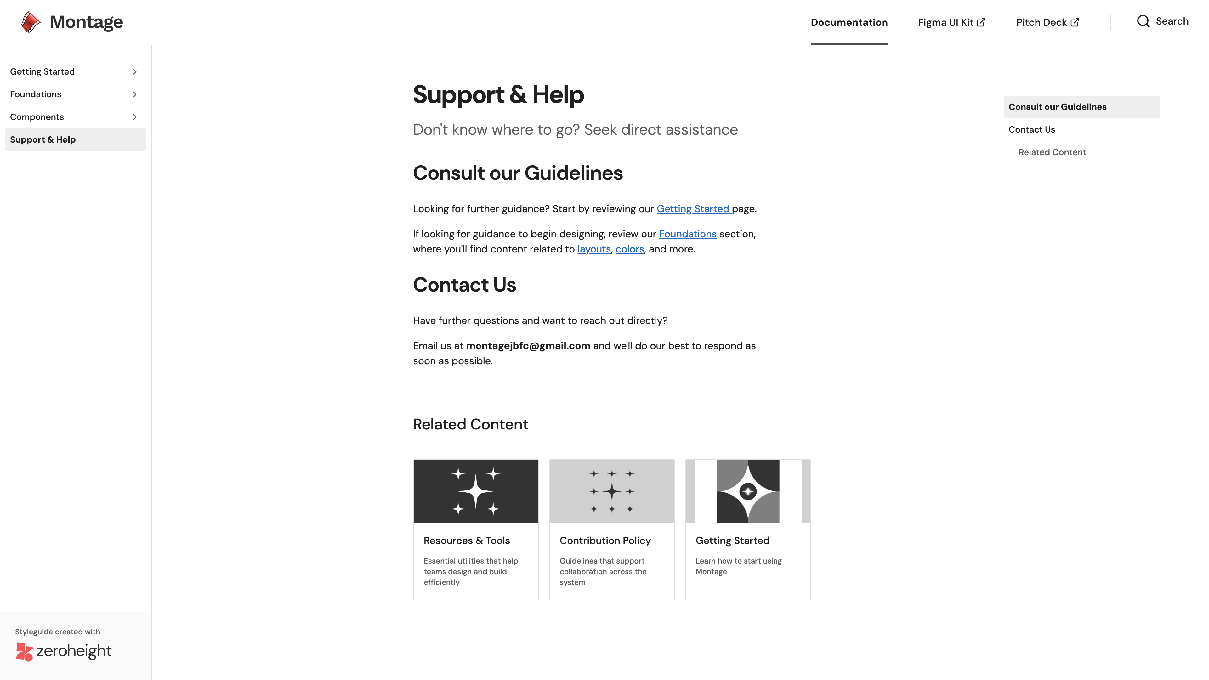The image size is (1209, 680).
Task: Jump to Contact Us via right panel
Action: pos(1031,129)
